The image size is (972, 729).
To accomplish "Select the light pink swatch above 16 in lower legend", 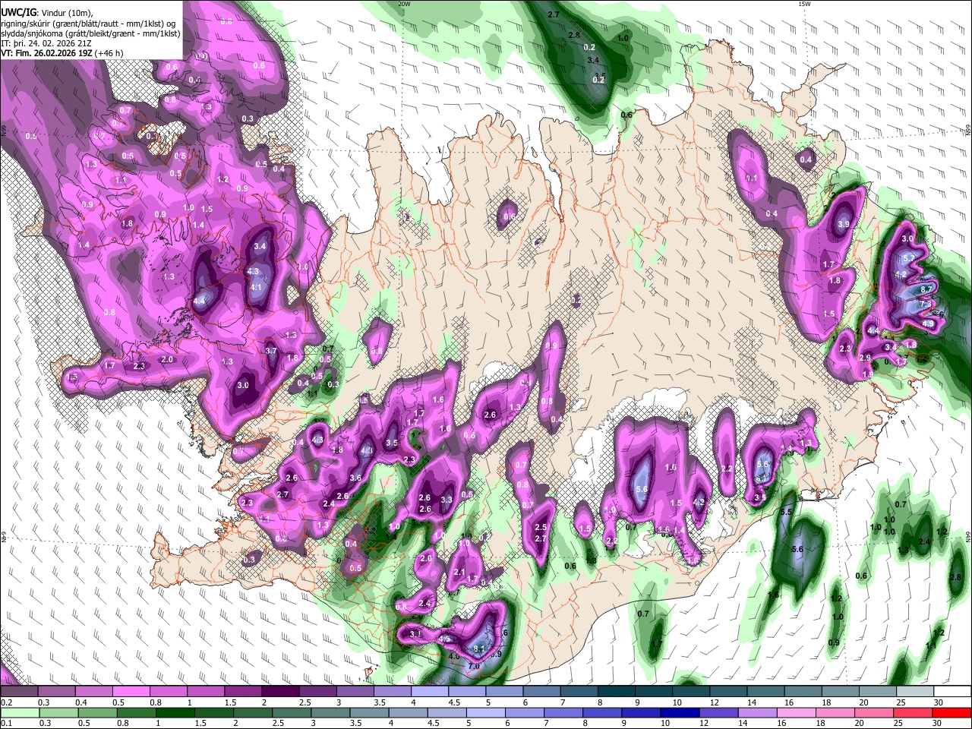I will 796,712.
